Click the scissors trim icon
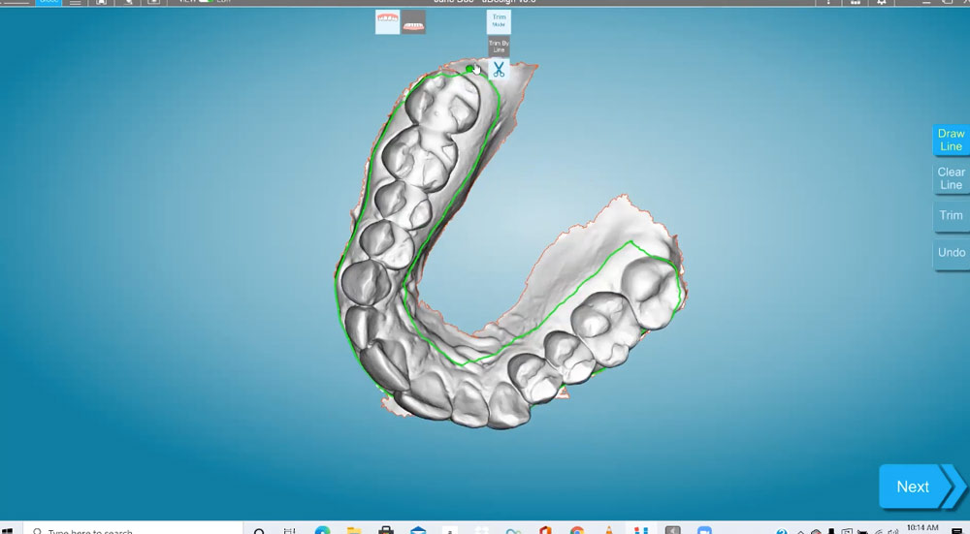970x534 pixels. pos(499,70)
